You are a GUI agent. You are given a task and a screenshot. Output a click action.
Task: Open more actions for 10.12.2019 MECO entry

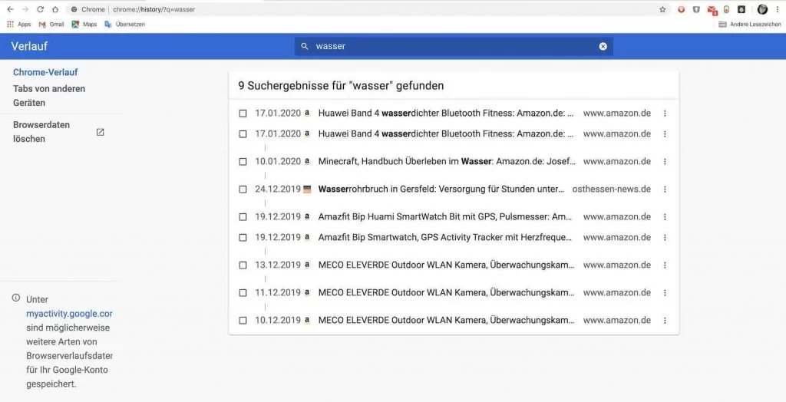665,320
